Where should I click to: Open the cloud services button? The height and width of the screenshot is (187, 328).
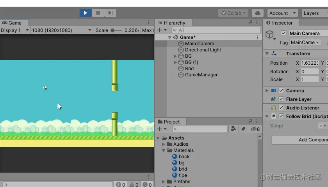[257, 13]
